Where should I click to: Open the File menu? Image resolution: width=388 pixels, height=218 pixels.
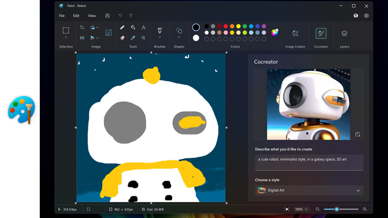click(x=62, y=16)
